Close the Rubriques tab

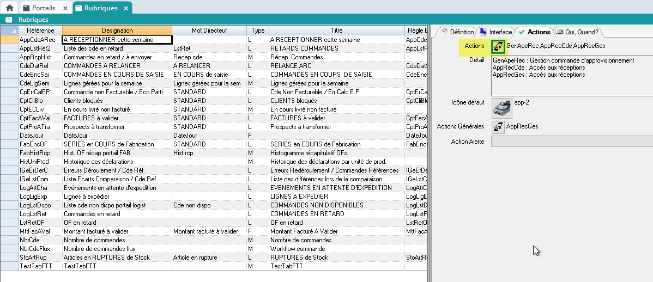tap(125, 8)
